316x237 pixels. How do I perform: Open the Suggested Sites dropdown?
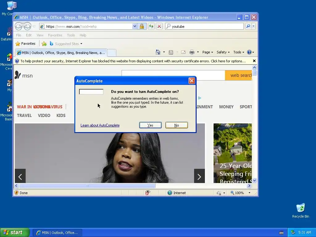click(66, 44)
